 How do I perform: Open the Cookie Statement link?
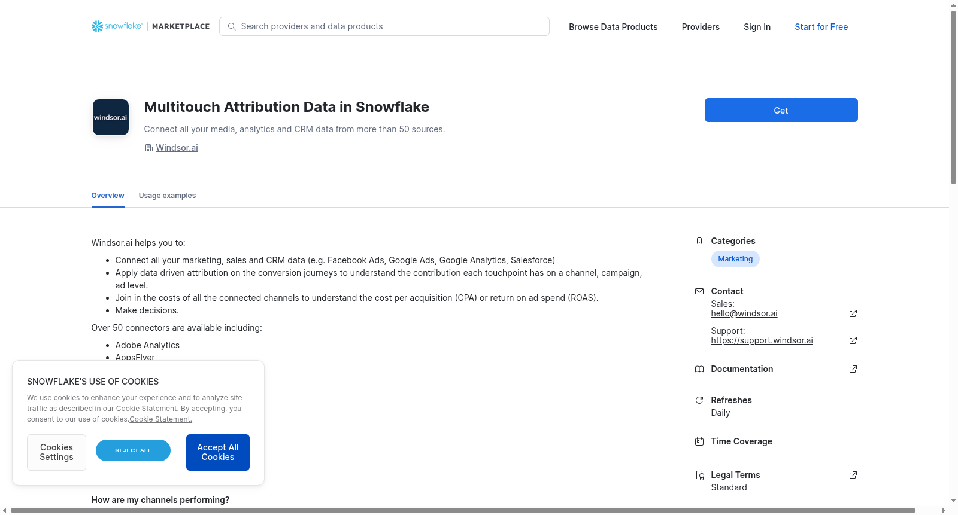point(160,419)
